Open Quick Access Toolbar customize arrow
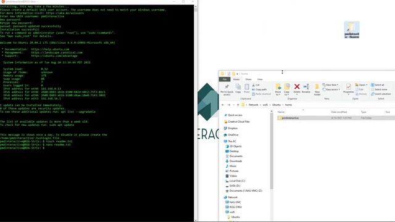 pos(237,74)
